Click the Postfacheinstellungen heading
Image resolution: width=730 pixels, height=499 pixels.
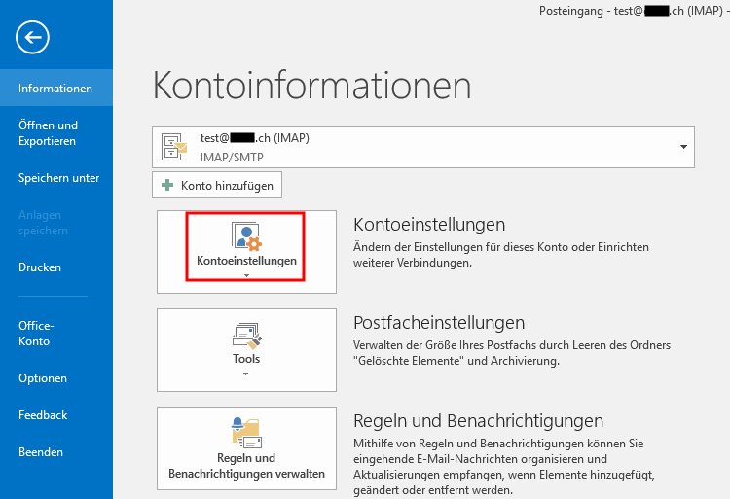click(x=439, y=322)
